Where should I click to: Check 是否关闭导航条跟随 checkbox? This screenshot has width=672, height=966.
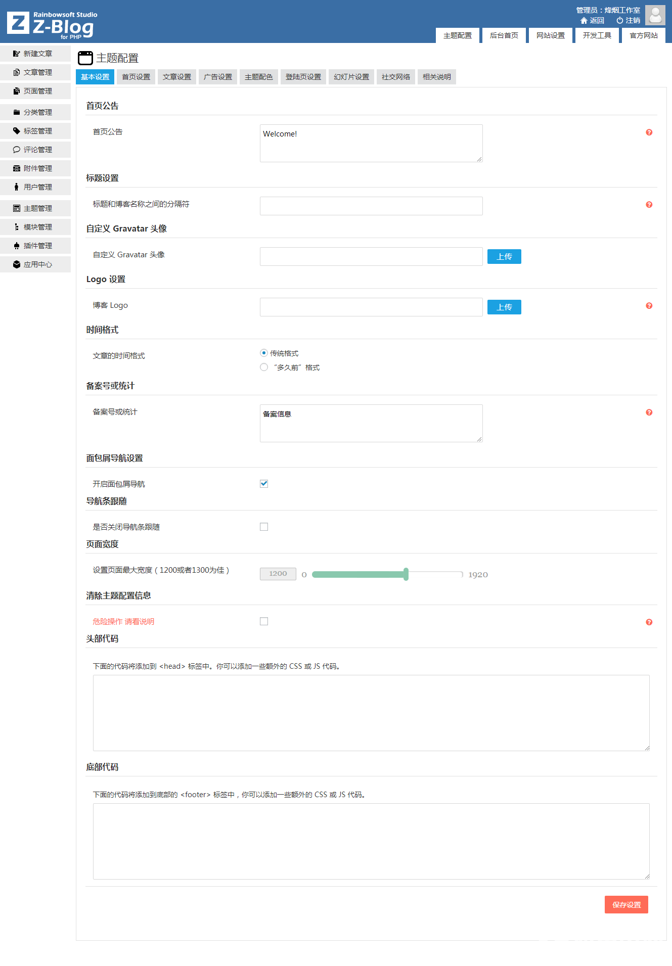(x=264, y=527)
